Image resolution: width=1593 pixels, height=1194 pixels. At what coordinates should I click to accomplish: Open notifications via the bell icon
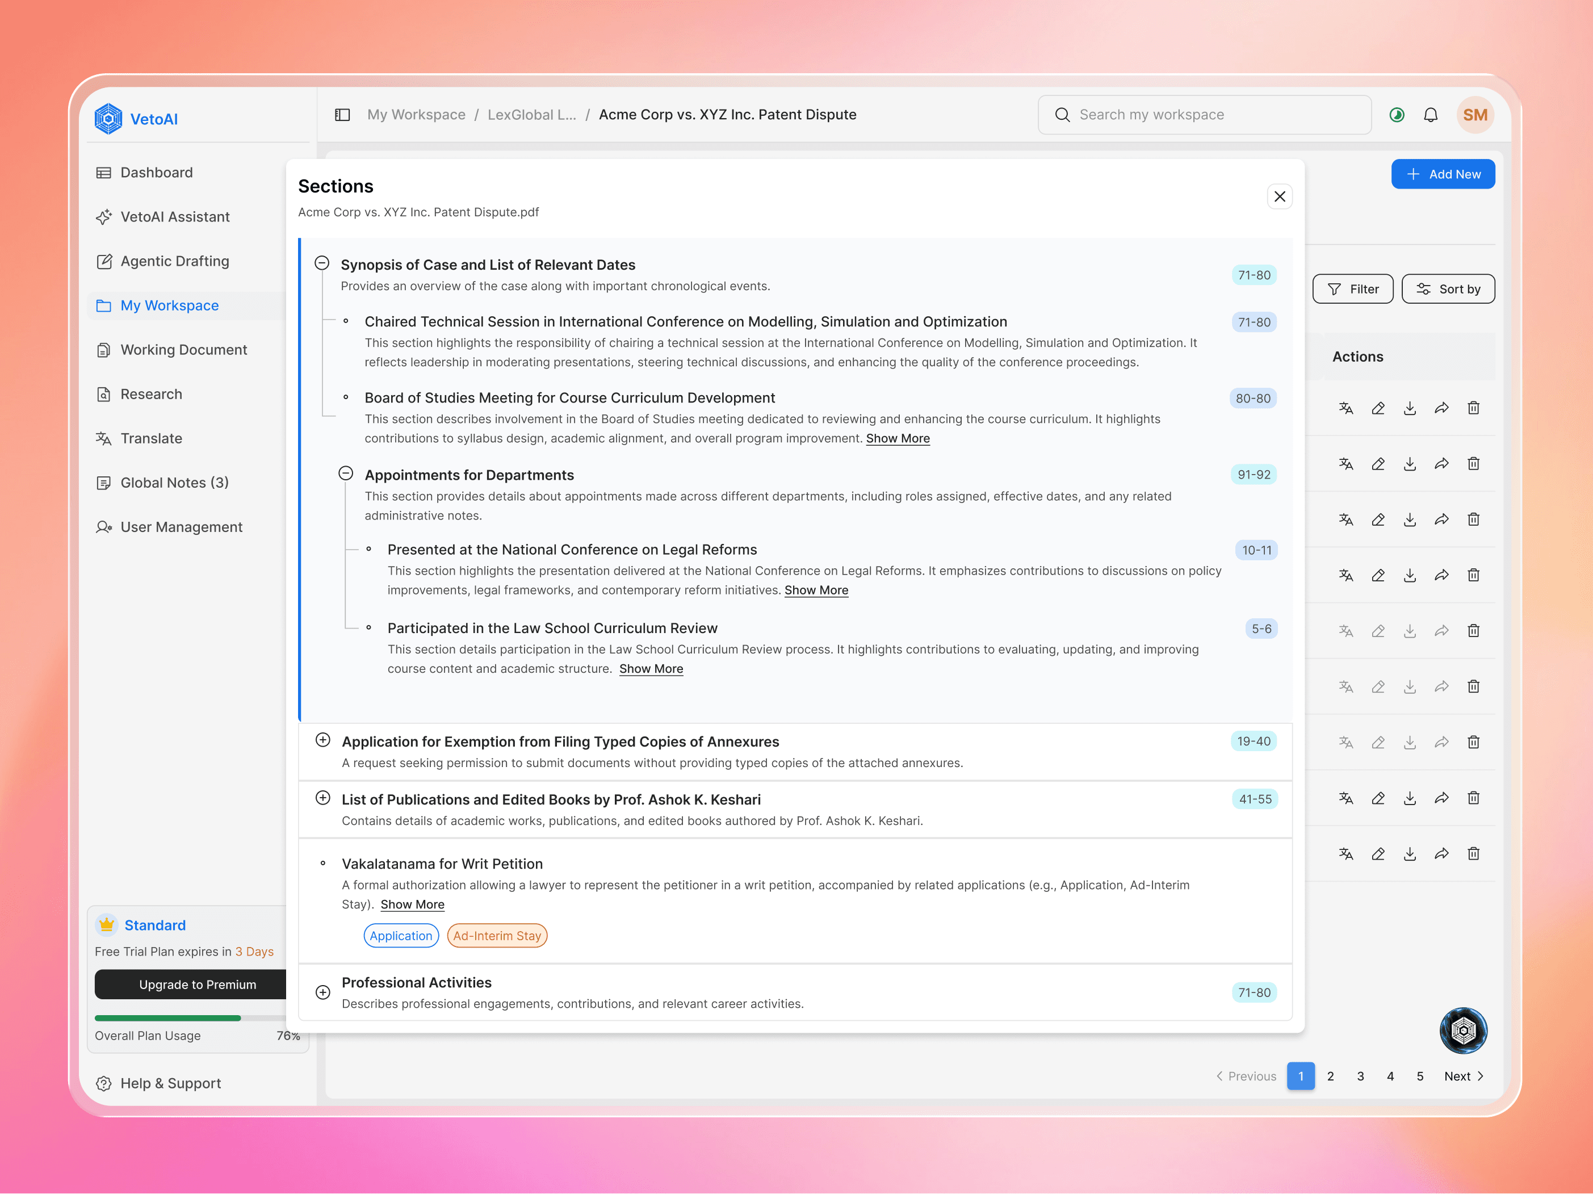pyautogui.click(x=1430, y=115)
